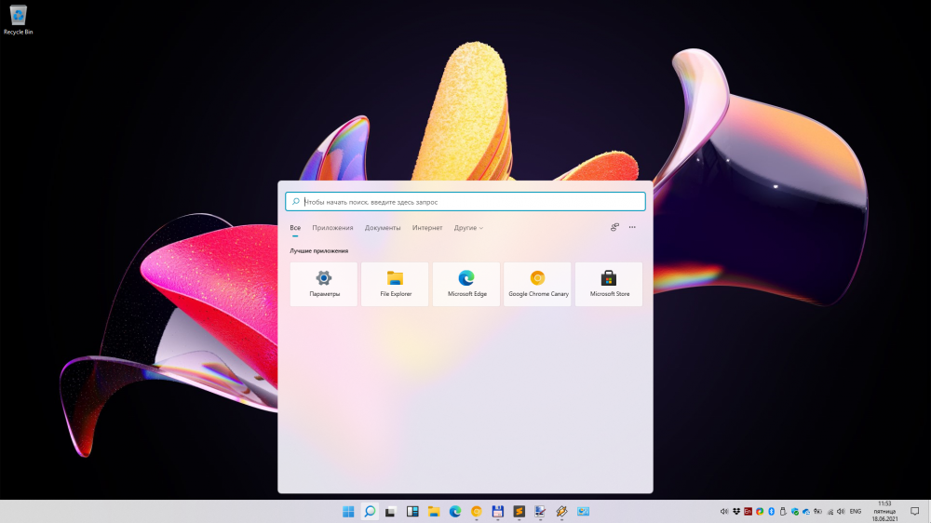Open Microsoft Edge from top apps

[466, 284]
